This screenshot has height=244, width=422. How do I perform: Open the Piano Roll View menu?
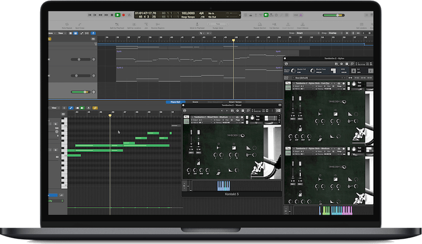(55, 108)
